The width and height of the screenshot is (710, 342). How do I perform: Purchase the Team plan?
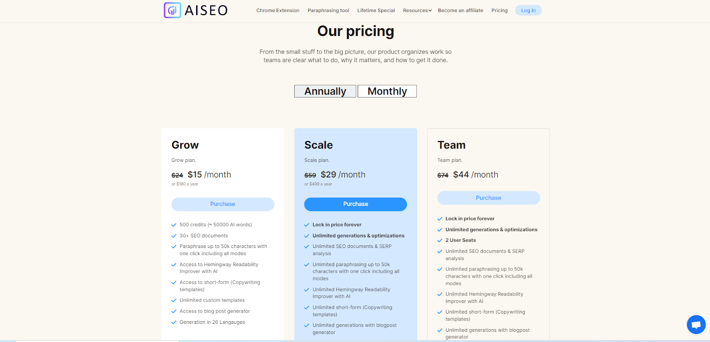point(489,198)
